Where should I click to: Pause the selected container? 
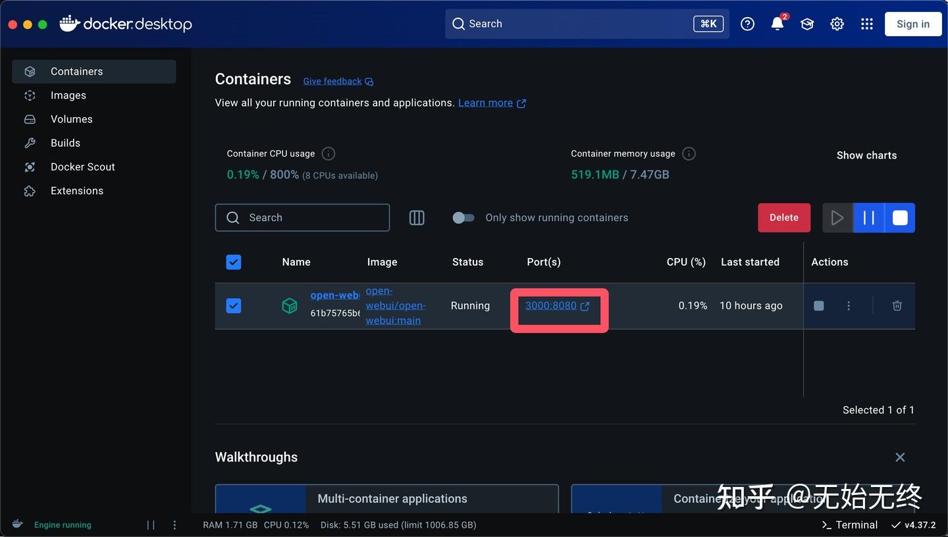coord(868,217)
